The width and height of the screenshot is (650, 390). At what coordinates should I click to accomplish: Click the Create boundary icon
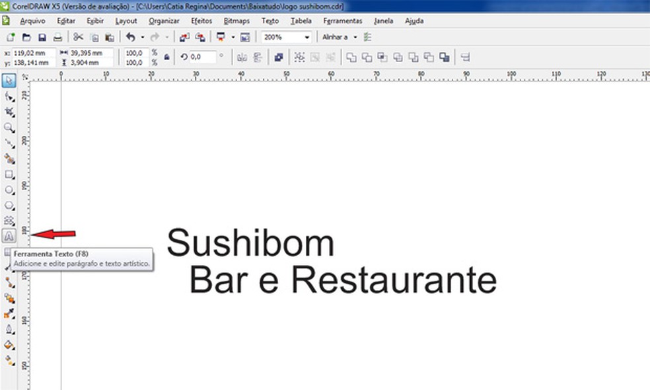tap(445, 58)
